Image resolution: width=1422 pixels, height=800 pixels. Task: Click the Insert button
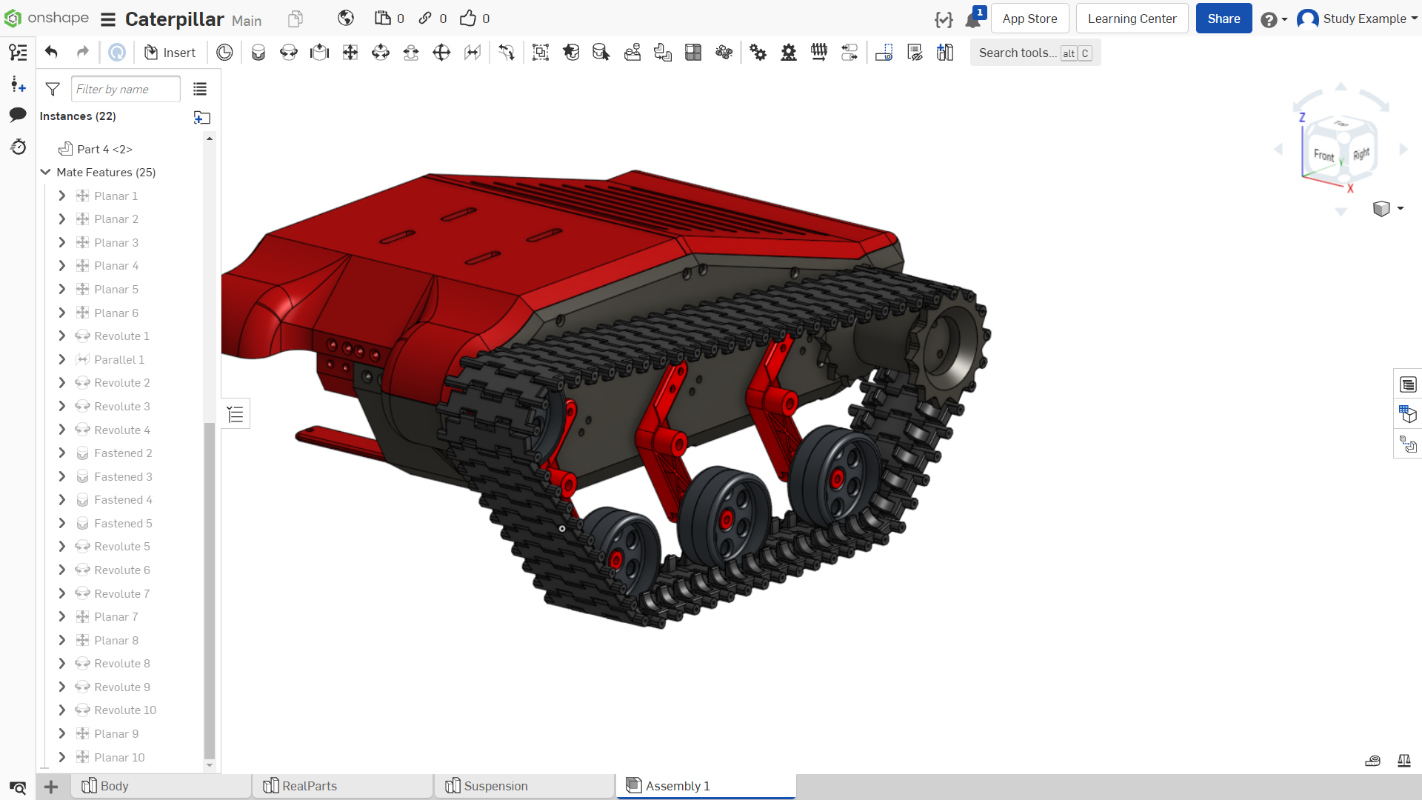(170, 53)
